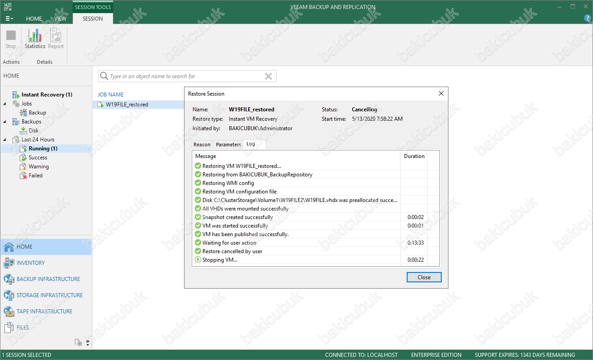This screenshot has height=360, width=593.
Task: Open TAPE INFRASTRUCTURE navigation pane
Action: (x=46, y=312)
